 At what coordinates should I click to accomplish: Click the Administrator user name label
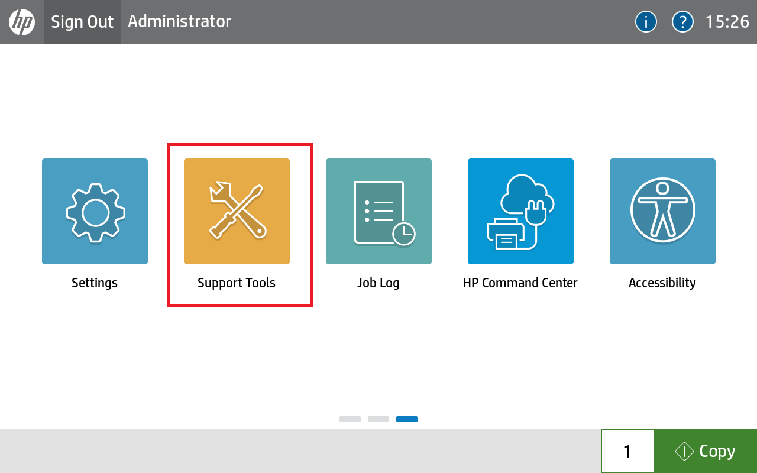click(179, 21)
